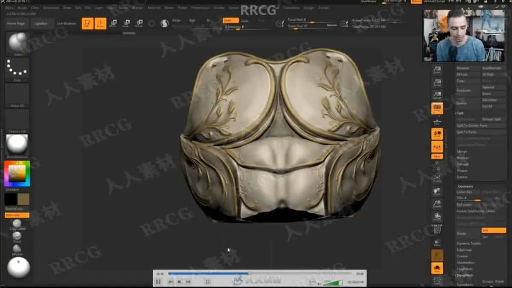Click the Zoom3D navigation icon

pos(437,205)
